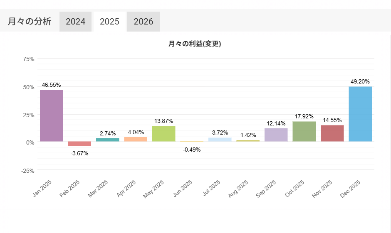The height and width of the screenshot is (233, 391).
Task: Click the orange Apr 2025 bar
Action: [136, 139]
